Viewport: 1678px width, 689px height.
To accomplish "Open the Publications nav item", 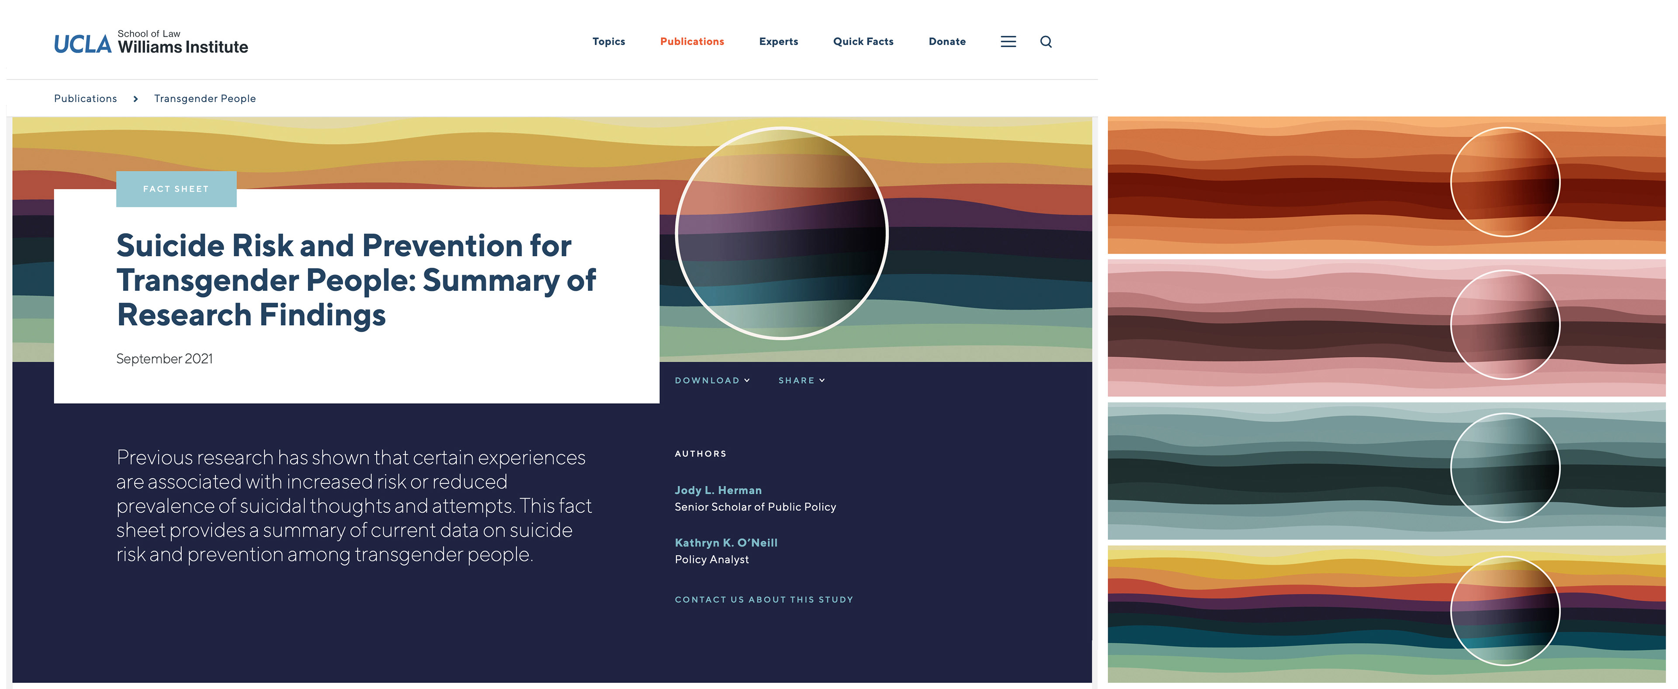I will [x=692, y=41].
